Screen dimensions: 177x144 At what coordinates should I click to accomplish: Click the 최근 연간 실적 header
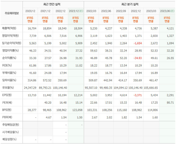click(52, 4)
